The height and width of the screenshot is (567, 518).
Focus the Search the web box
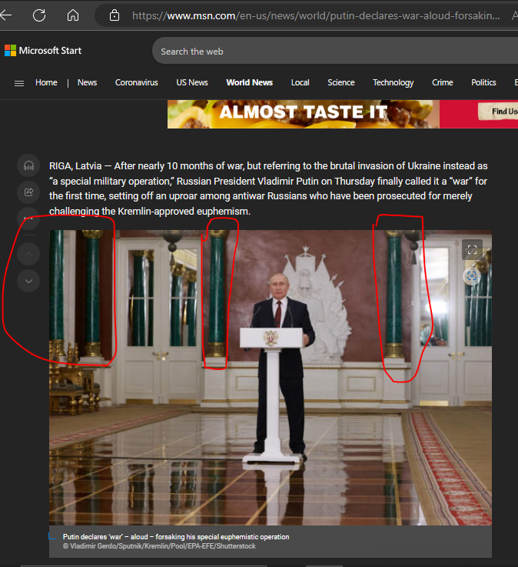click(335, 51)
